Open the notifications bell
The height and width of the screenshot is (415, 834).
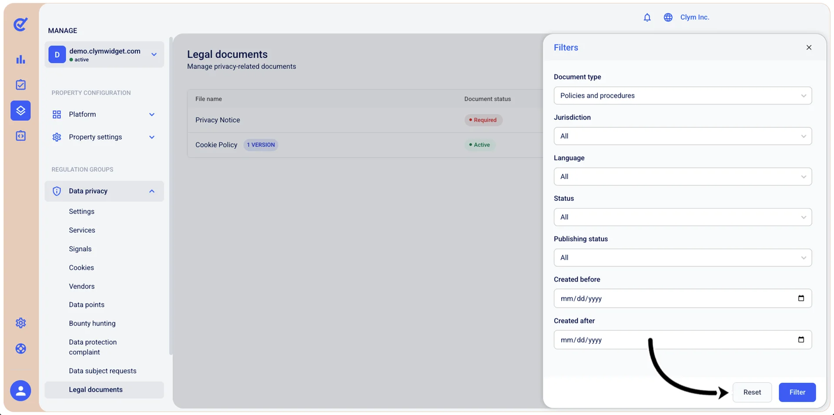[647, 17]
